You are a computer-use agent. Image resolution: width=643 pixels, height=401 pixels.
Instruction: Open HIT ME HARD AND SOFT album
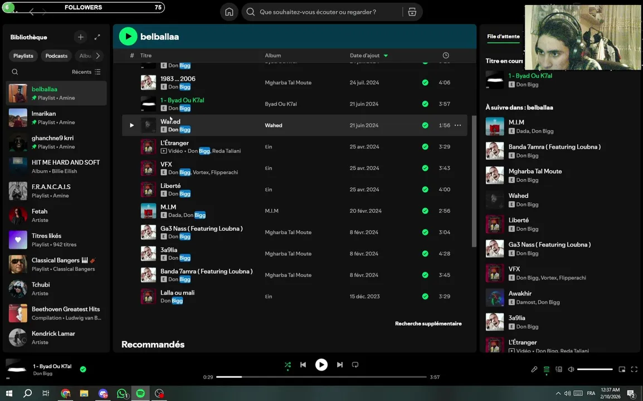pos(57,167)
